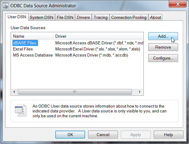Viewport: 189px width, 144px height.
Task: Open Configure... for the selected source
Action: point(163,58)
